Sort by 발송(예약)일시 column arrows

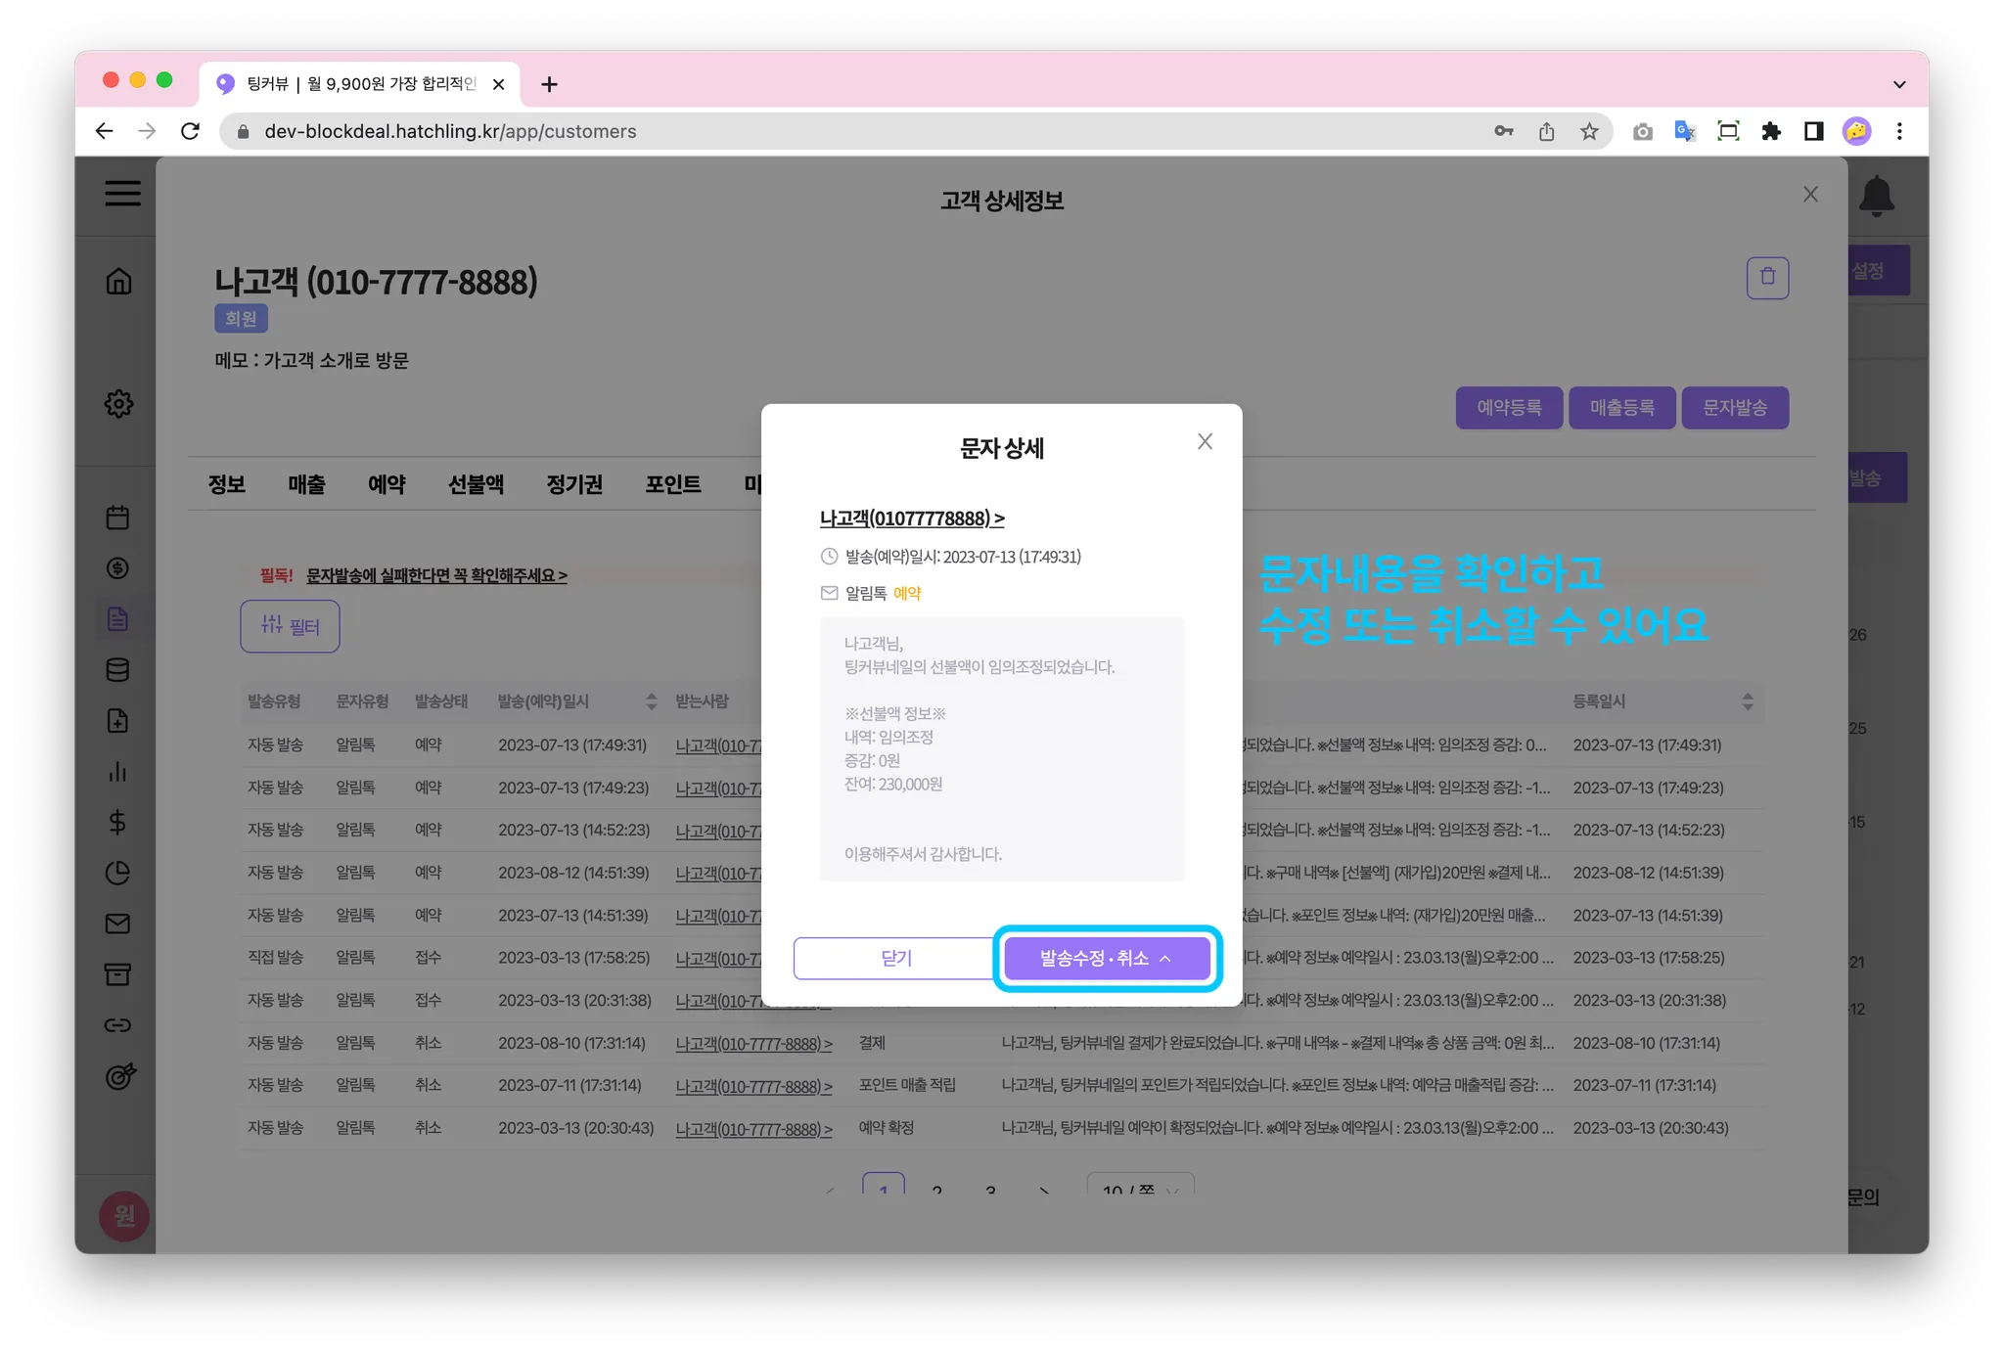(652, 701)
